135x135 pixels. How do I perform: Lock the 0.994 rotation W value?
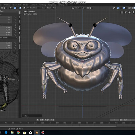tap(15, 28)
